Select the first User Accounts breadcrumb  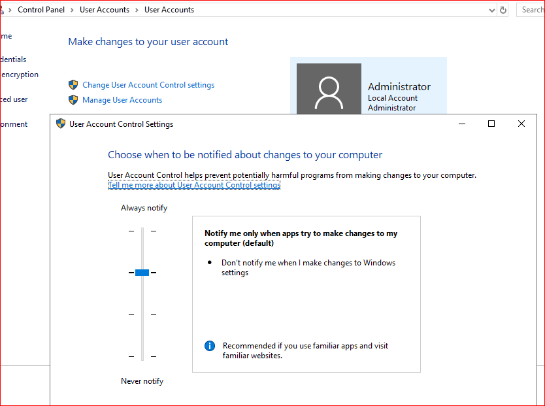105,10
